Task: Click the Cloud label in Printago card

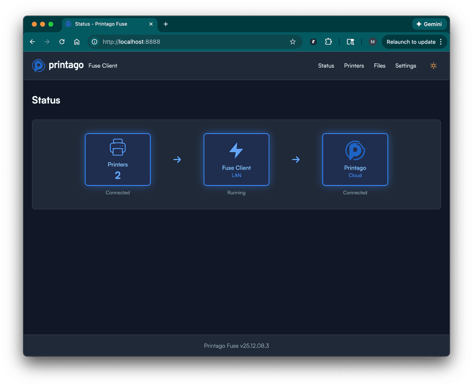Action: click(355, 176)
